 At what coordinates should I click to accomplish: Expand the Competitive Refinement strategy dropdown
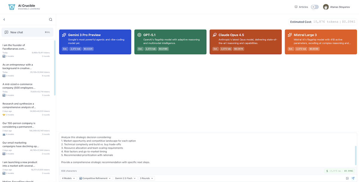95,178
